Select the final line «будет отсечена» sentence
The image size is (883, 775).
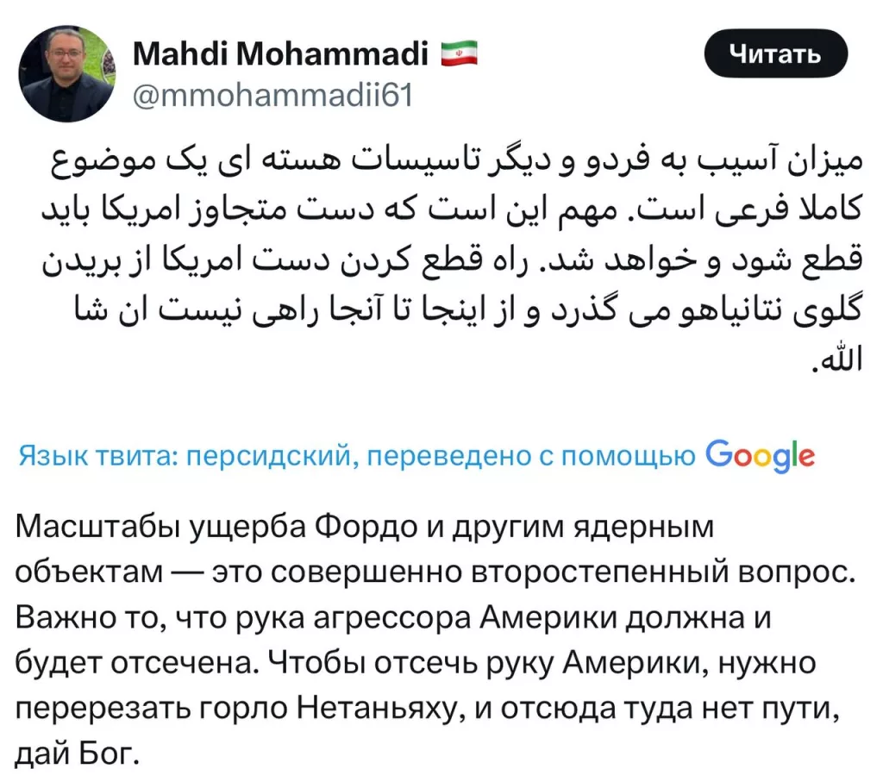(138, 659)
